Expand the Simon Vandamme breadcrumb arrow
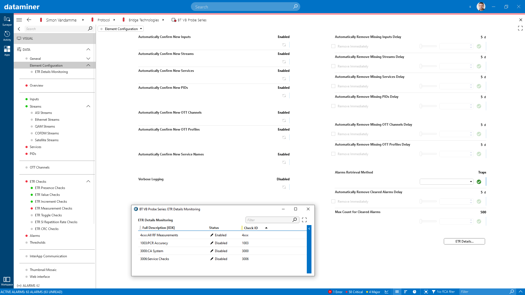Image resolution: width=525 pixels, height=295 pixels. [x=83, y=20]
